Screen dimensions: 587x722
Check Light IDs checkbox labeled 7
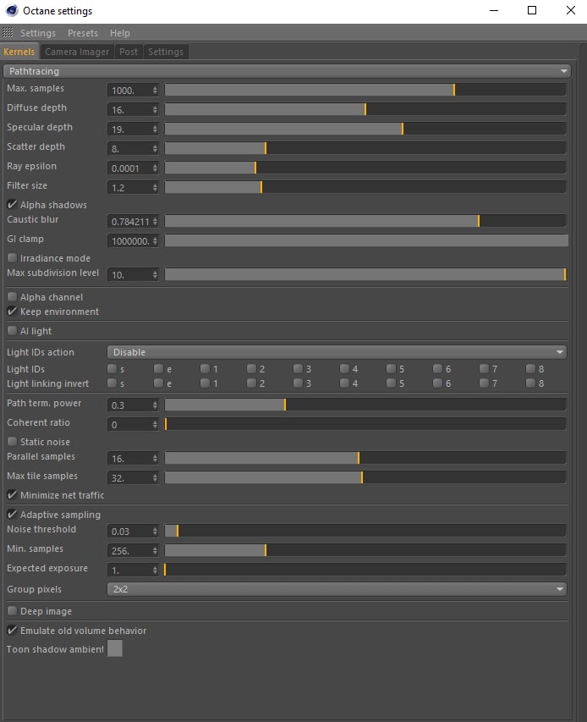click(484, 369)
